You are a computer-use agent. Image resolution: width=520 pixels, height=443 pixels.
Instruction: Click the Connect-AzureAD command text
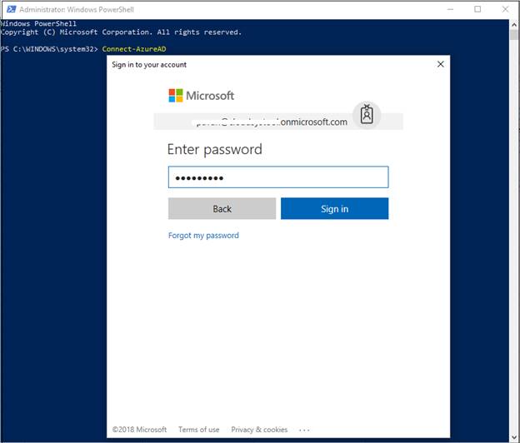pos(134,49)
